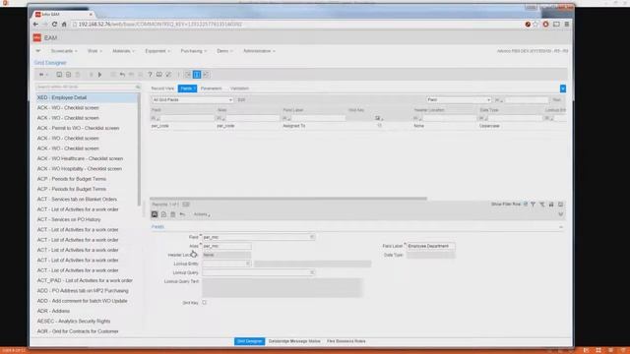
Task: Open the Administration menu
Action: [x=259, y=51]
